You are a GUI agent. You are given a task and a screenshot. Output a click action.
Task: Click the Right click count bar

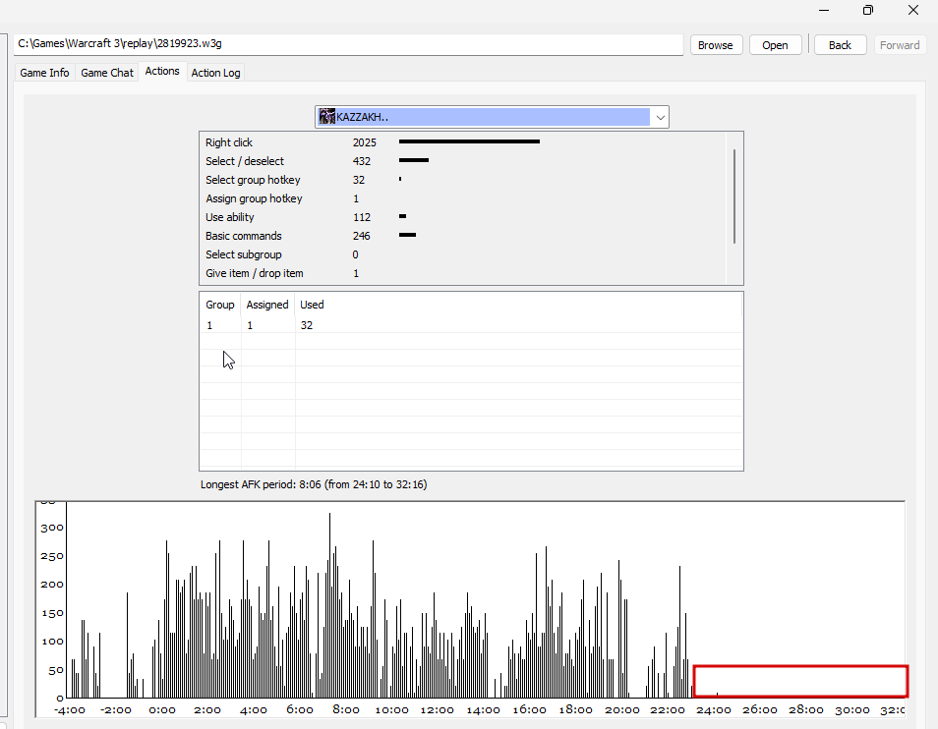469,141
